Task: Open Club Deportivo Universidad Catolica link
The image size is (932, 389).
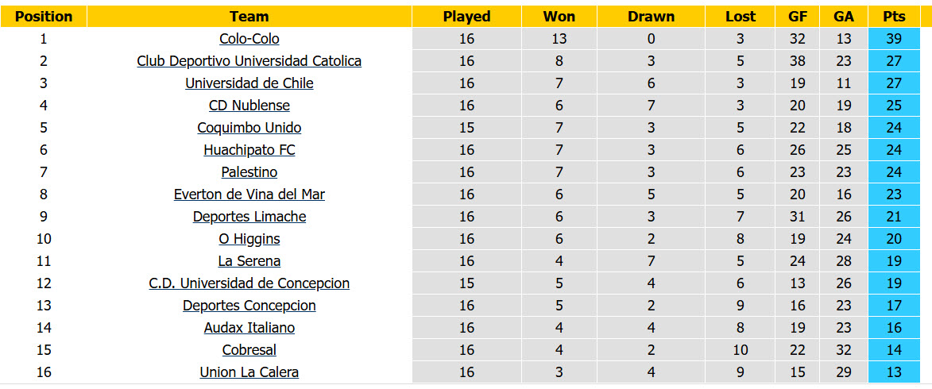Action: pyautogui.click(x=249, y=61)
